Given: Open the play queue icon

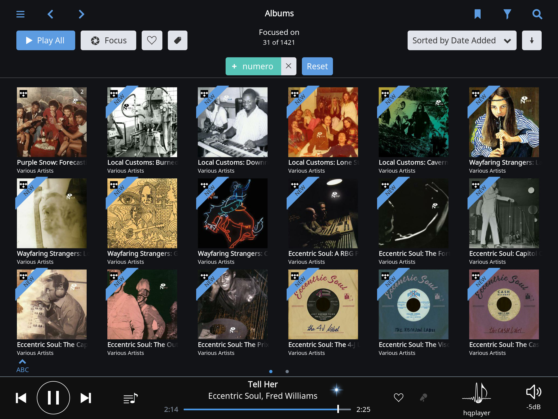Looking at the screenshot, I should point(131,398).
